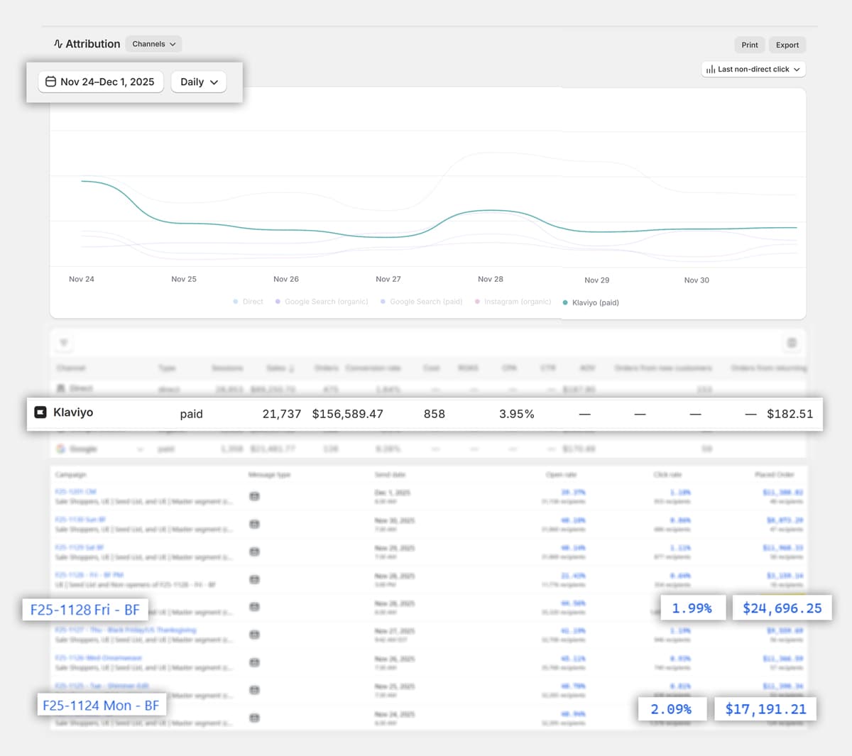Image resolution: width=852 pixels, height=756 pixels.
Task: Click the $17,191.21 placed order value
Action: pyautogui.click(x=765, y=709)
